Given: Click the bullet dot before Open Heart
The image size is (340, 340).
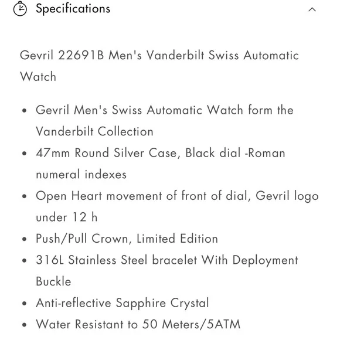Looking at the screenshot, I should tap(24, 196).
